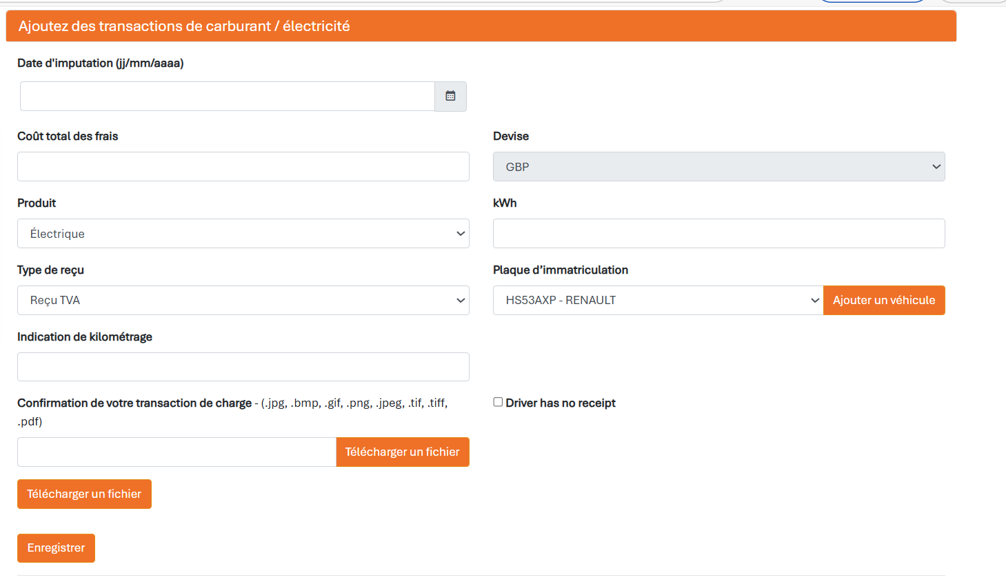1006x582 pixels.
Task: Click the Coût total des frais field
Action: (x=243, y=167)
